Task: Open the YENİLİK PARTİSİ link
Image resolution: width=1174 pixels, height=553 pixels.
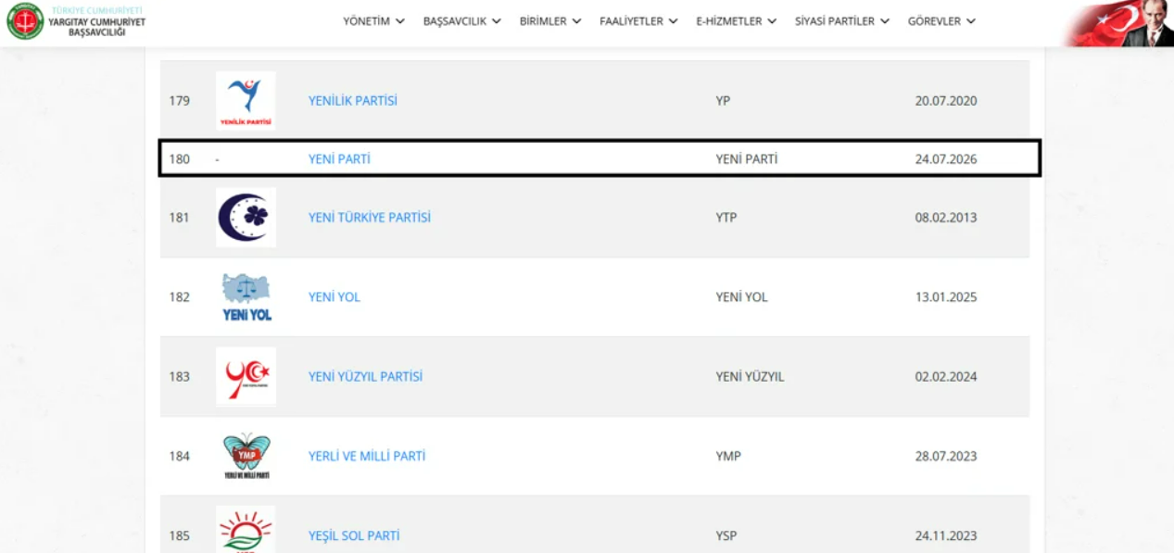Action: [352, 101]
